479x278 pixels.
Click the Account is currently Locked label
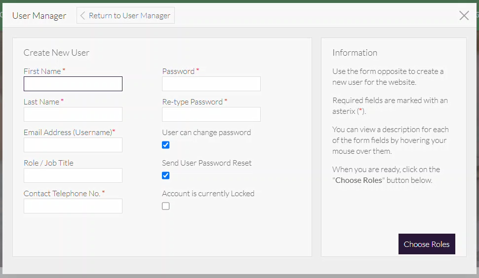pyautogui.click(x=208, y=194)
